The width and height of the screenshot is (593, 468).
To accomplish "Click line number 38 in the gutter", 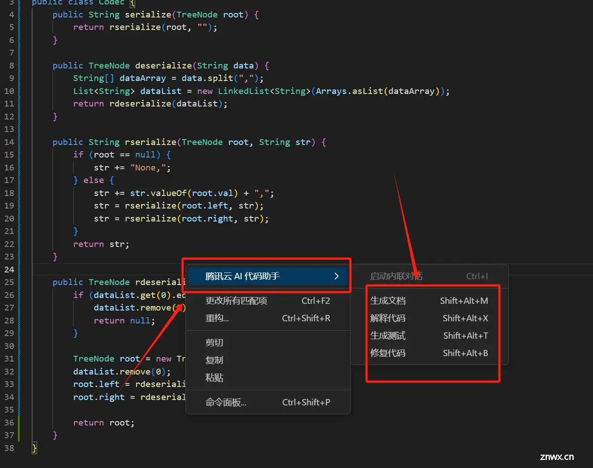I will [x=9, y=448].
